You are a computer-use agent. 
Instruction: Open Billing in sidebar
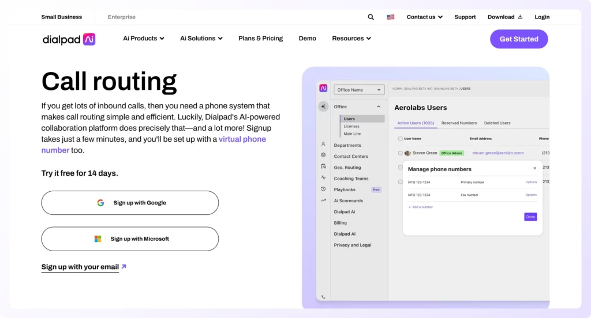point(340,223)
